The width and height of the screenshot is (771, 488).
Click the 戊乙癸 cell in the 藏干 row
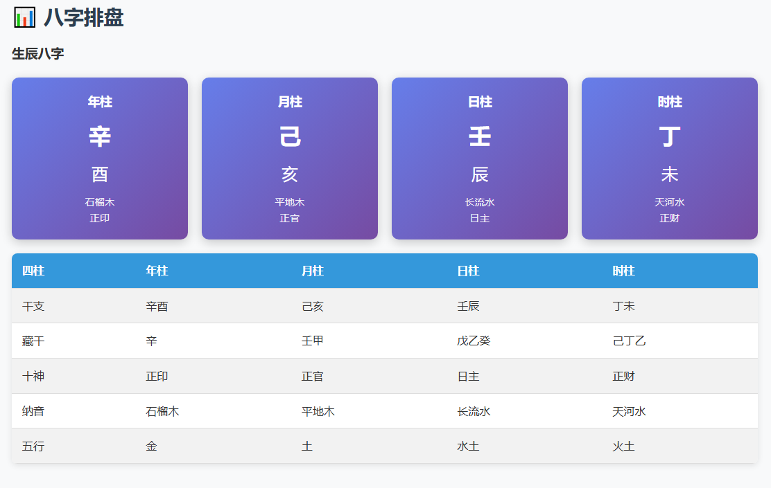tap(474, 341)
